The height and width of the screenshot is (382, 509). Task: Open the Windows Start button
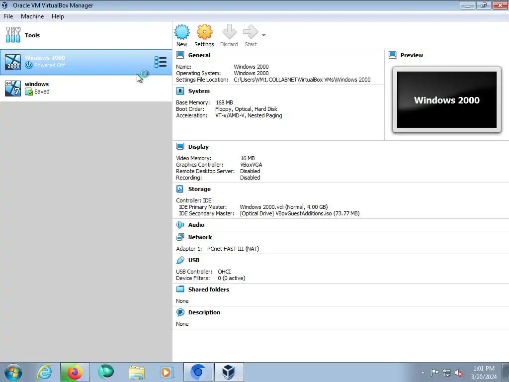tap(13, 372)
